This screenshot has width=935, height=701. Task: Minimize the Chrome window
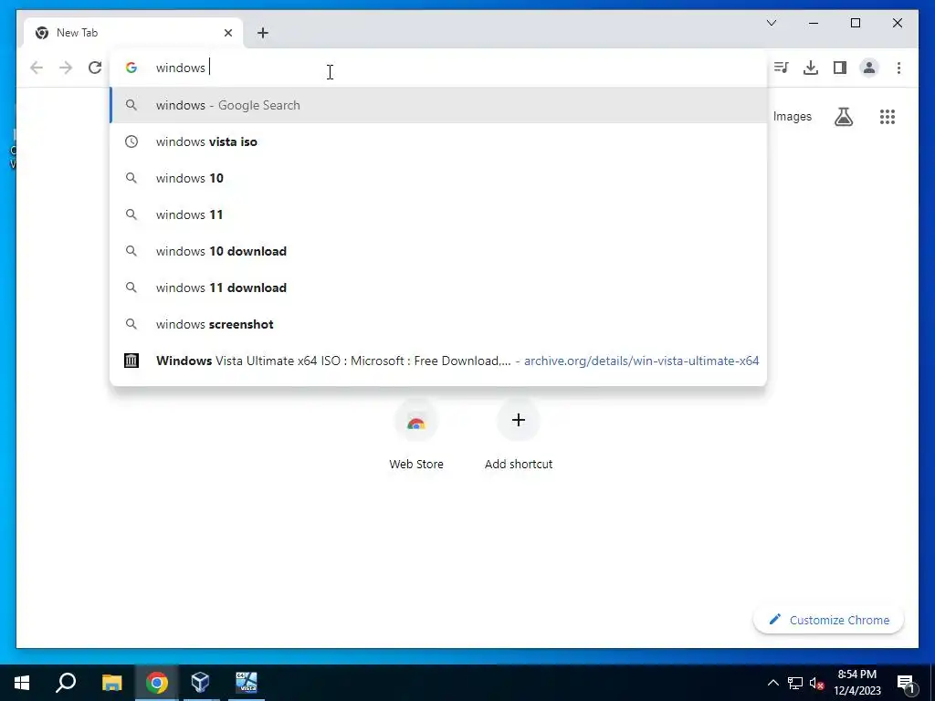coord(814,23)
